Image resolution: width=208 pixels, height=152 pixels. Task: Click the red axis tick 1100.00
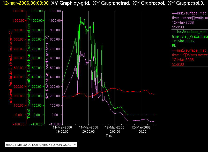[x=19, y=11]
